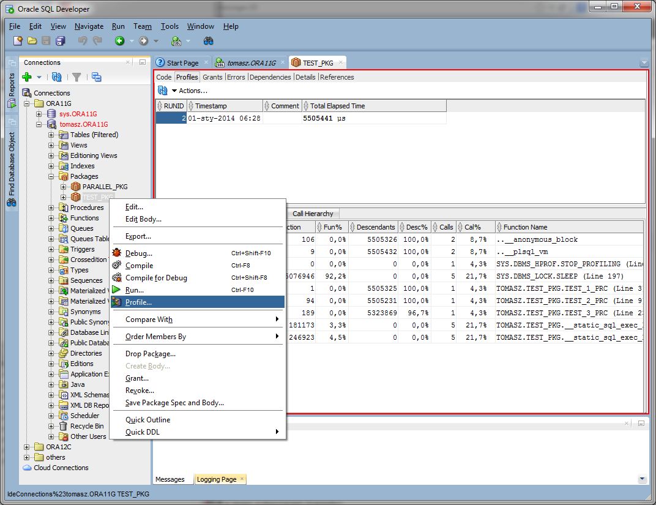The height and width of the screenshot is (505, 656).
Task: Click Find Database Object side panel binoculars
Action: [x=12, y=203]
